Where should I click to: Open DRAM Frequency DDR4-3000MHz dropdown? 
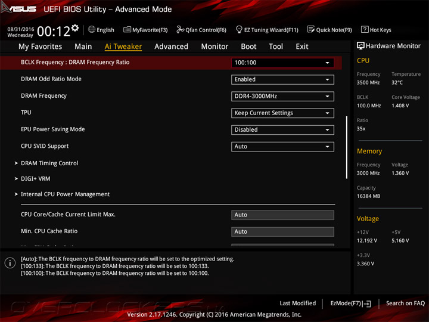click(x=282, y=97)
